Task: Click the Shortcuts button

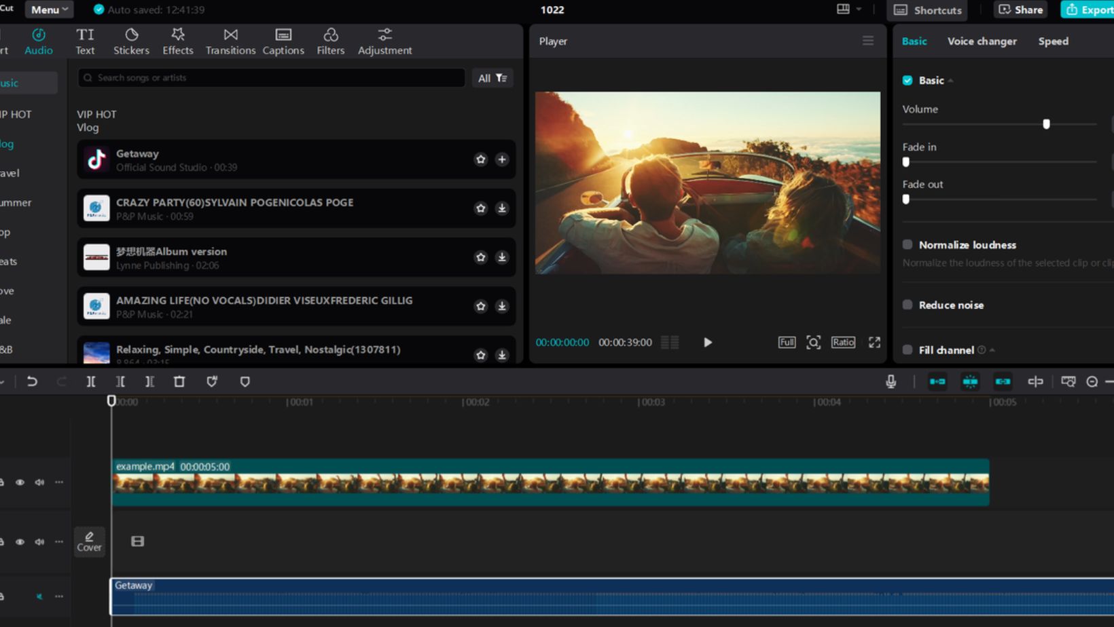Action: click(927, 9)
